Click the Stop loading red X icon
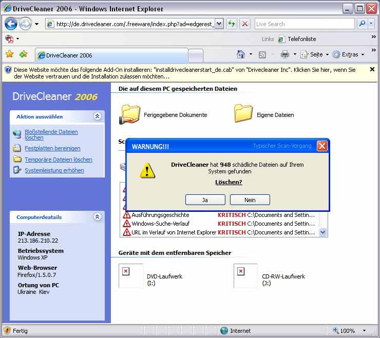380x338 pixels. tap(245, 24)
